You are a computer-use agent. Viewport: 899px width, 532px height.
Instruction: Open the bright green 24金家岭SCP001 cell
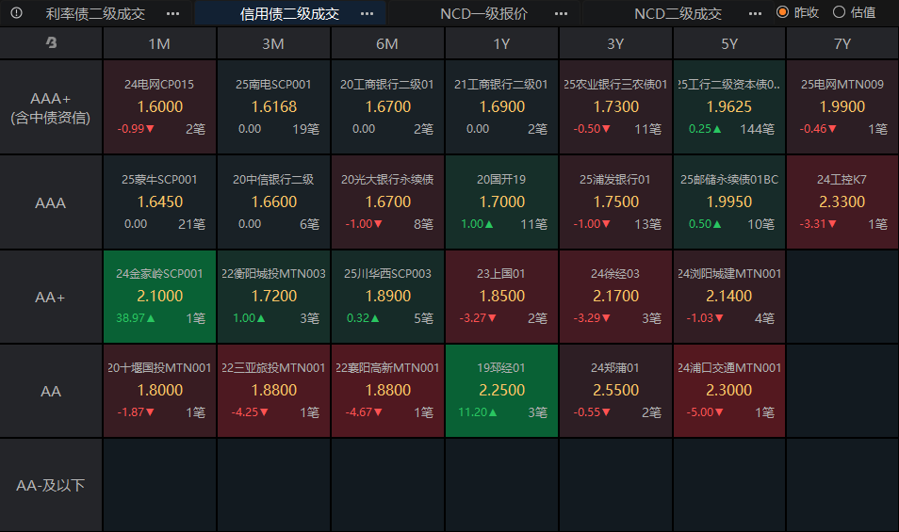(159, 296)
